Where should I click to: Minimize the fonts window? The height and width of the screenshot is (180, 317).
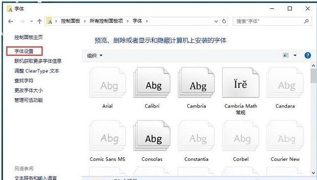click(x=272, y=8)
